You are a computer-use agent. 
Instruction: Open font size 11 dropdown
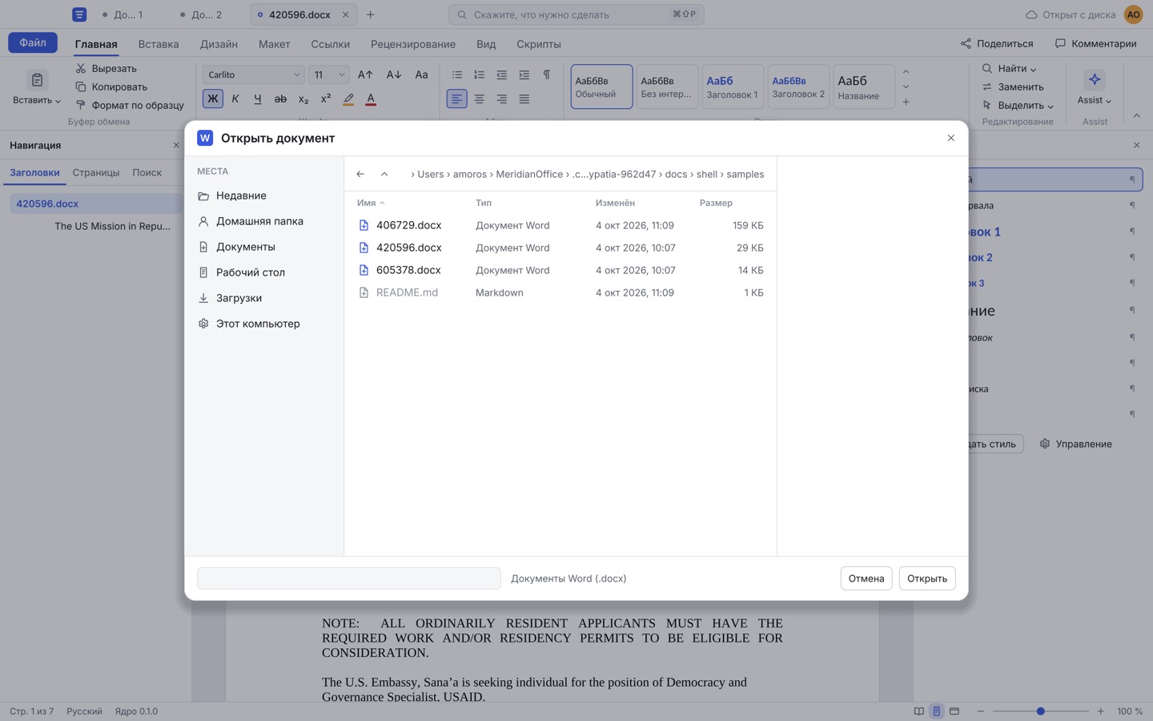pos(328,75)
